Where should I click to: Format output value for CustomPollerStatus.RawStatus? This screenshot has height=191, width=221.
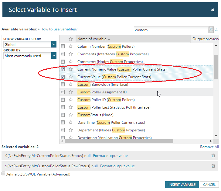[x=117, y=166]
